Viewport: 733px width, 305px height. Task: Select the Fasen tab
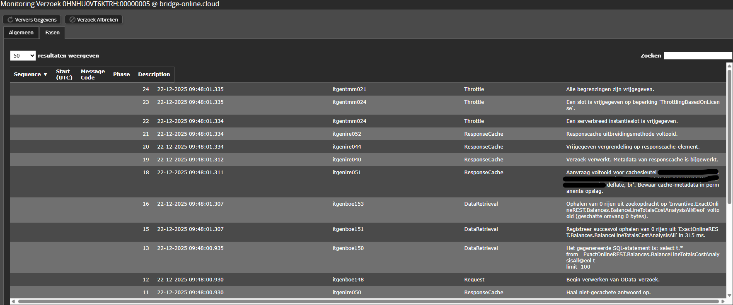tap(52, 33)
